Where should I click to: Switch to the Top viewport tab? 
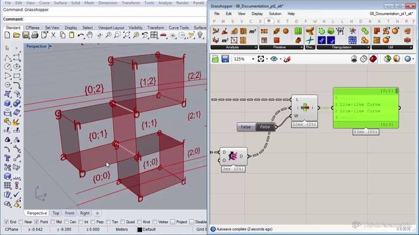click(56, 213)
